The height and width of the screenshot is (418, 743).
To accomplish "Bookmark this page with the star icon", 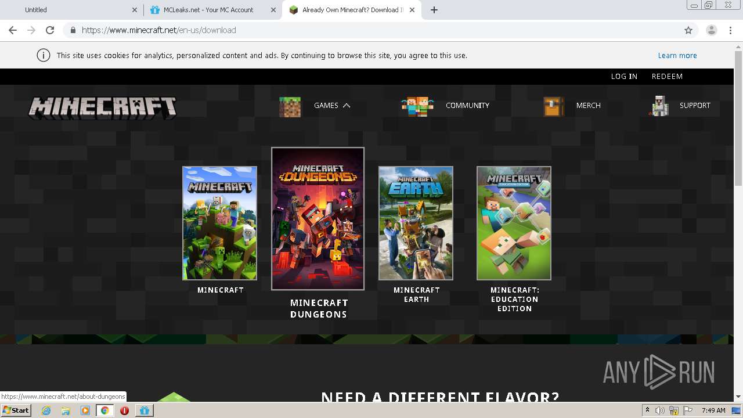I will pos(688,30).
